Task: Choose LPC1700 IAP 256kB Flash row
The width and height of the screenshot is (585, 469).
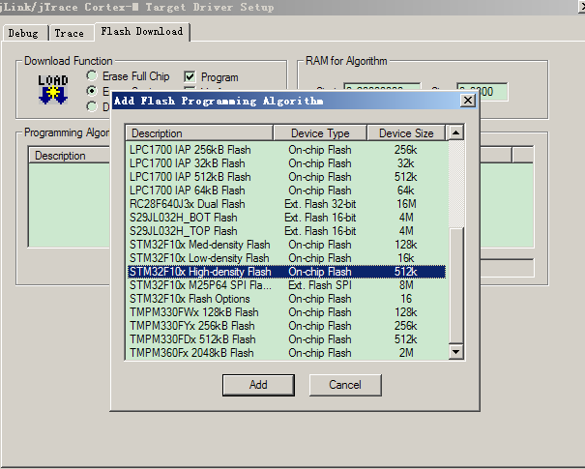Action: [190, 150]
